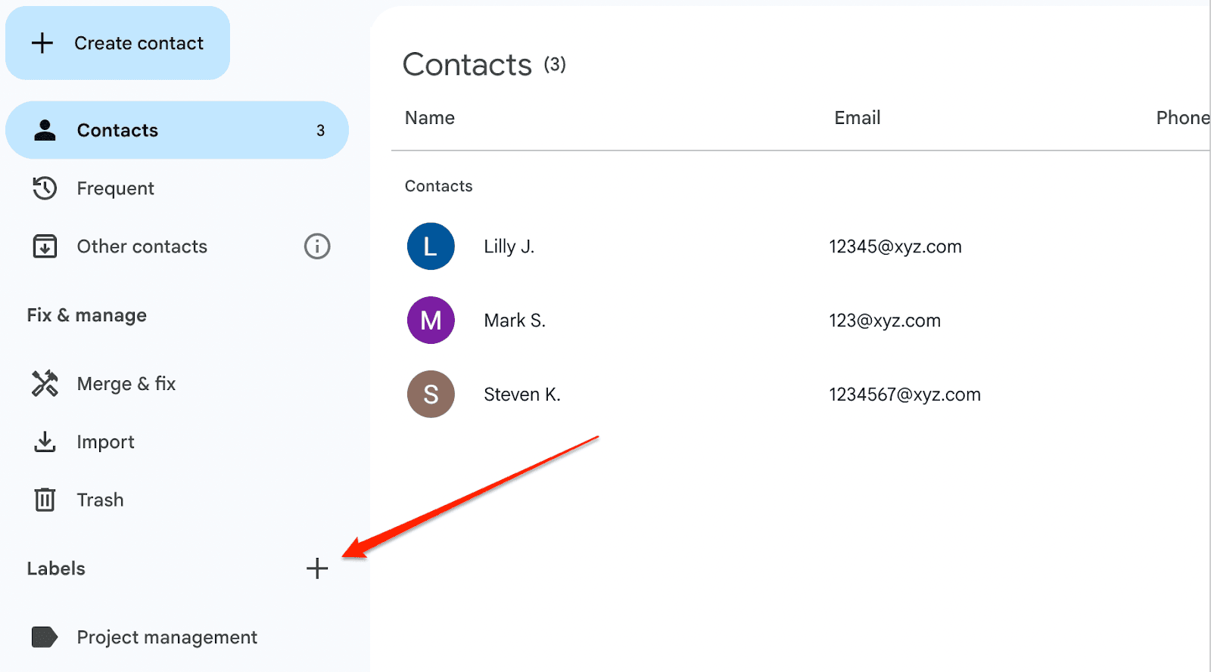The image size is (1211, 672).
Task: Select Steven K.'s avatar to check the contact
Action: click(x=431, y=394)
